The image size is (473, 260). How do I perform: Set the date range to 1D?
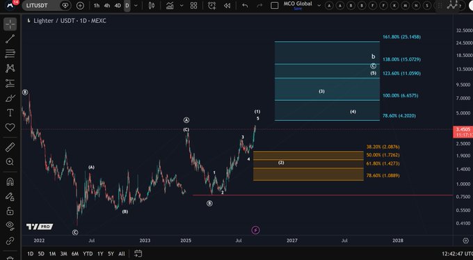tap(31, 254)
